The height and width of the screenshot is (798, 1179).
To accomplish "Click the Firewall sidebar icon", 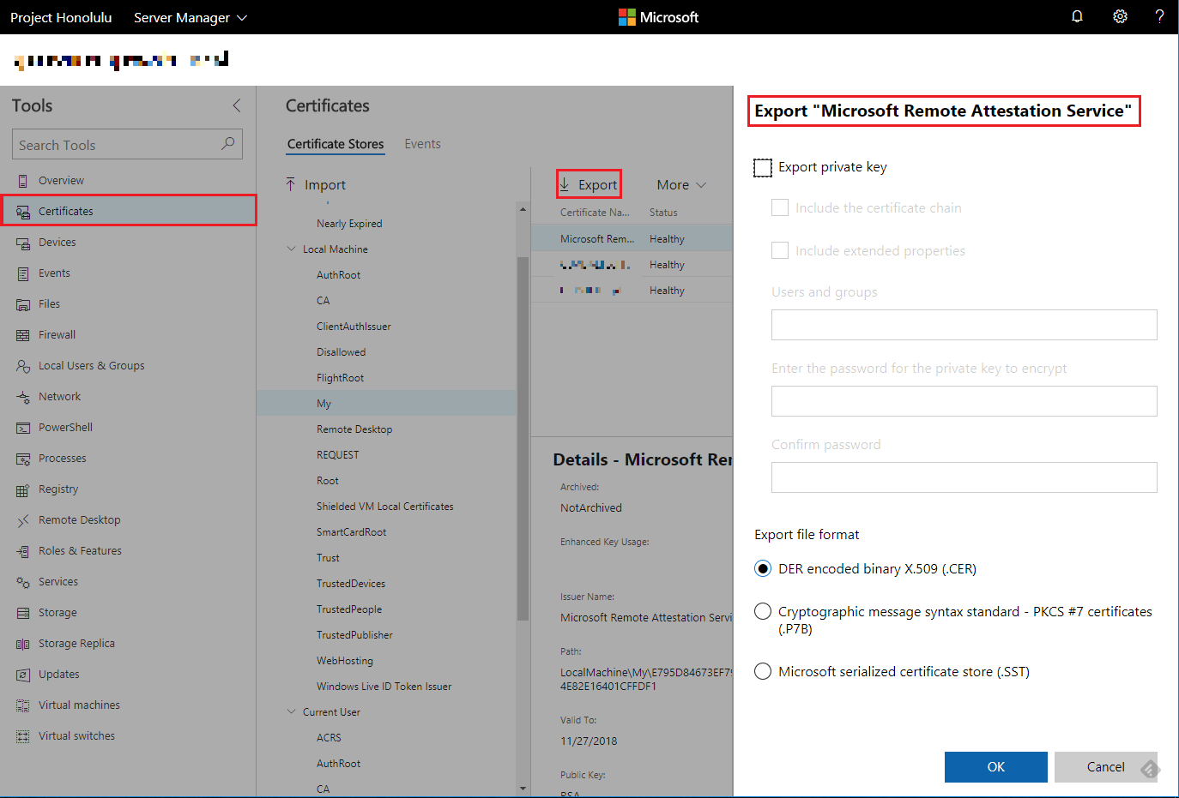I will coord(23,335).
